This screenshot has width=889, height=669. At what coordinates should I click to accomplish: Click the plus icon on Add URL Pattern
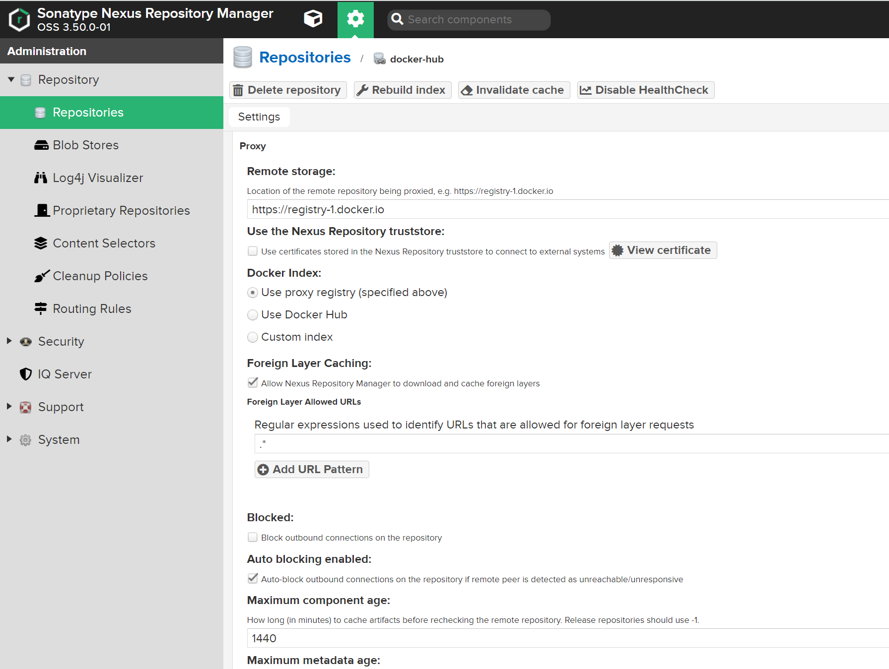(x=263, y=470)
